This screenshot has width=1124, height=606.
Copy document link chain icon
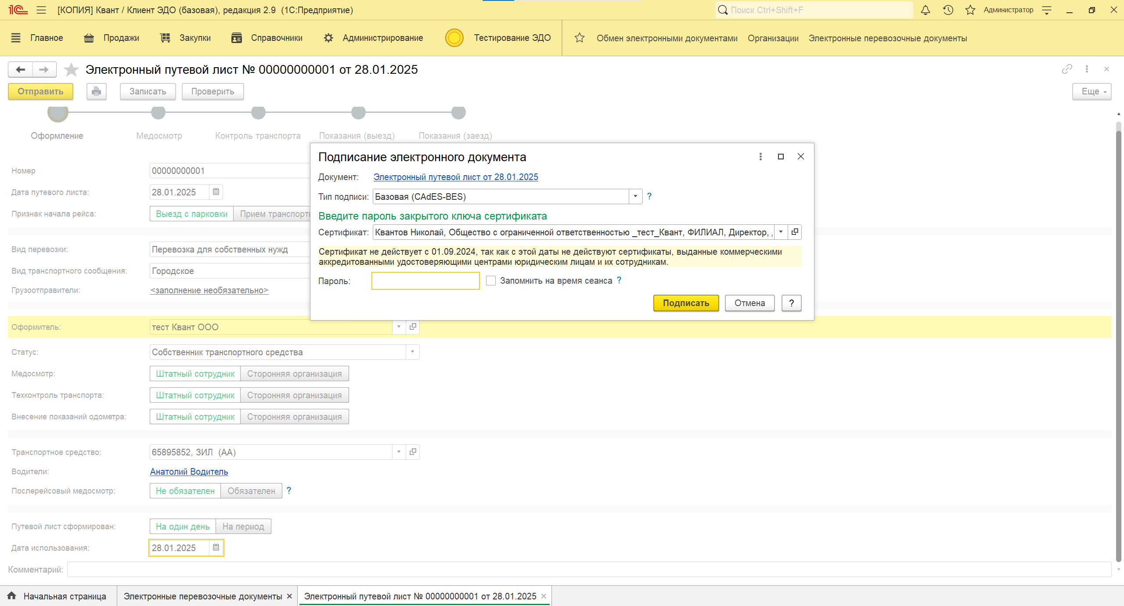[x=1067, y=69]
